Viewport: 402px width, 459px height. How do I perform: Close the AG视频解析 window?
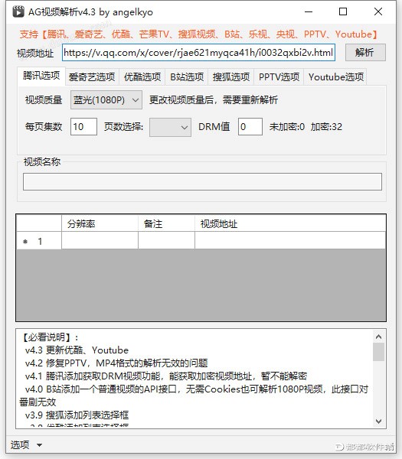(378, 12)
